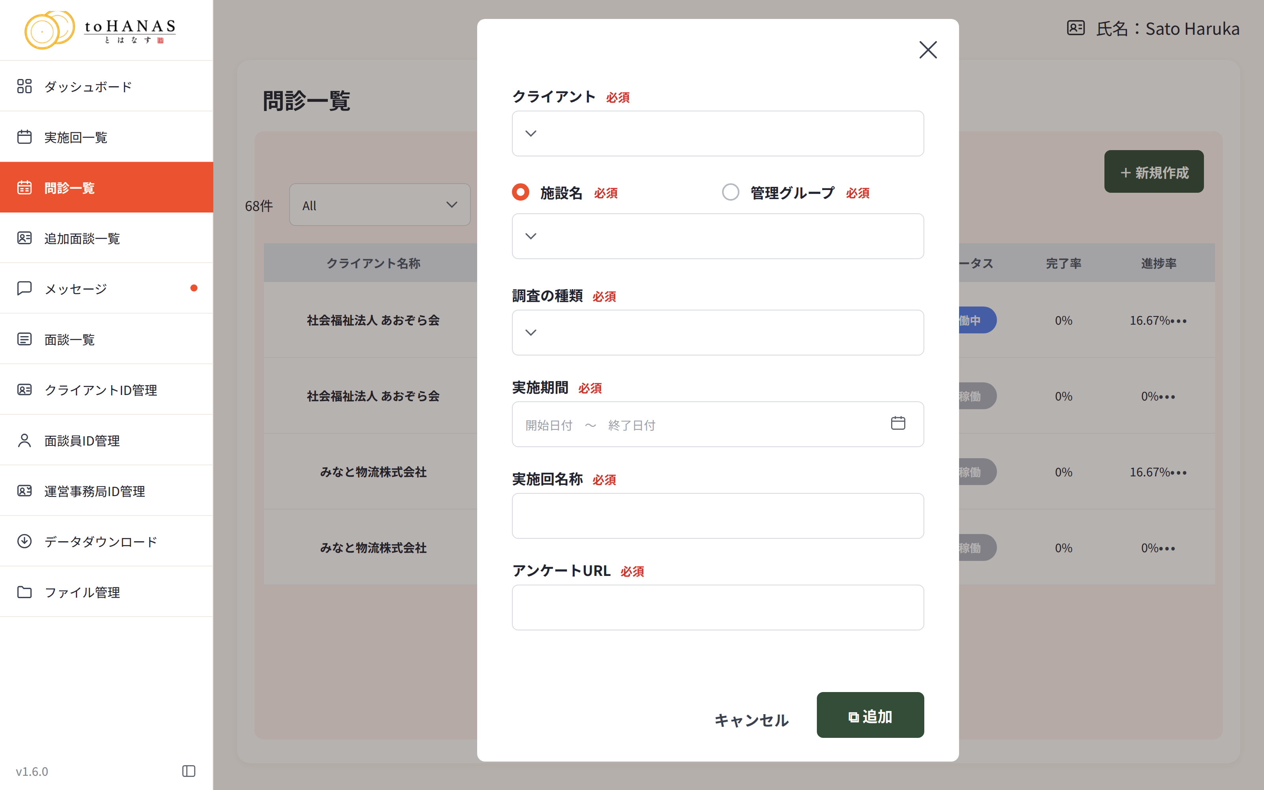Viewport: 1264px width, 790px height.
Task: Click the データダウンロード download icon
Action: 24,541
